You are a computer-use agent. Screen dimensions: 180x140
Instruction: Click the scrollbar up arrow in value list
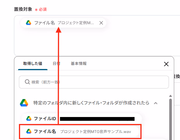click(x=170, y=96)
